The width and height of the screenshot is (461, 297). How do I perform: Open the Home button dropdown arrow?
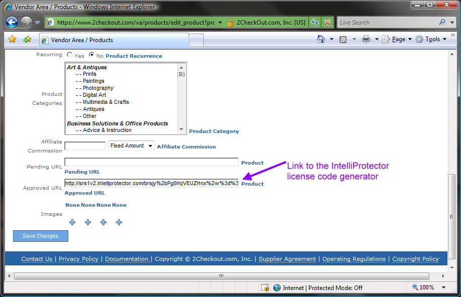tap(331, 39)
